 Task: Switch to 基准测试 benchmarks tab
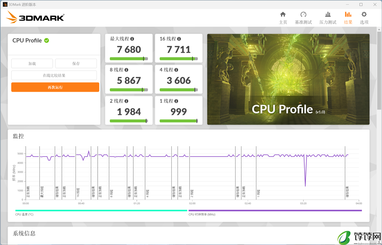pos(303,18)
